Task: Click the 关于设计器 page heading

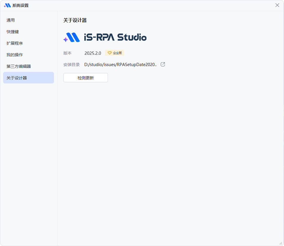Action: coord(75,20)
